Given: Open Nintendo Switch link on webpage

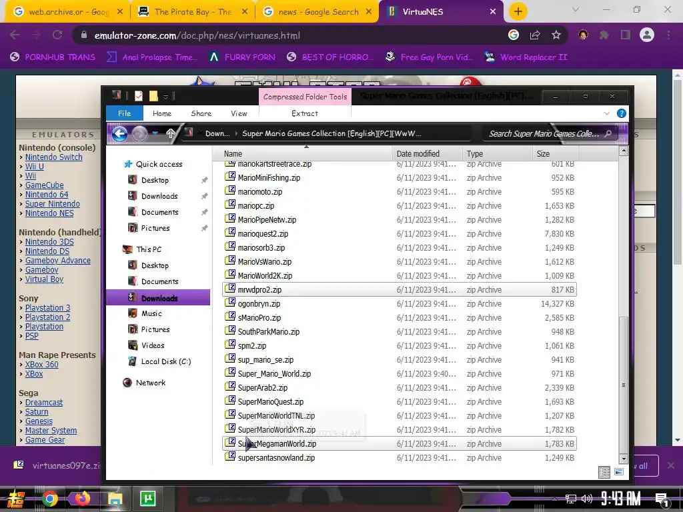Looking at the screenshot, I should 53,157.
